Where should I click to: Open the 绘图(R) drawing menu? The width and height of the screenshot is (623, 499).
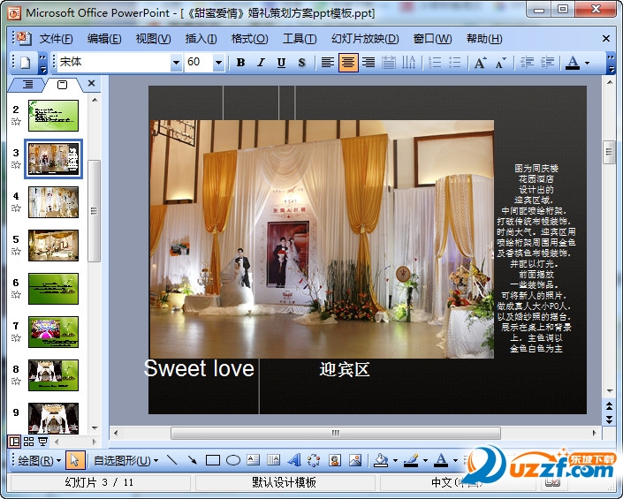pos(39,460)
